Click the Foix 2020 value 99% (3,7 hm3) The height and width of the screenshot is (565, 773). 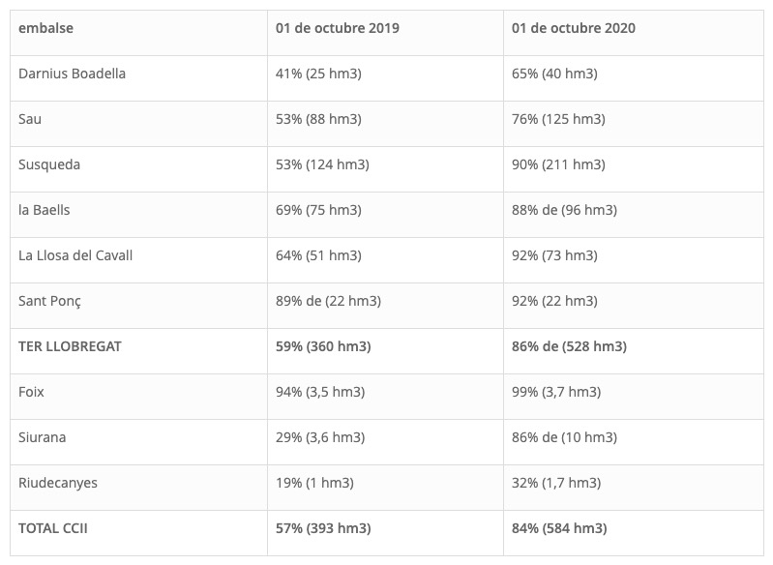(x=556, y=392)
